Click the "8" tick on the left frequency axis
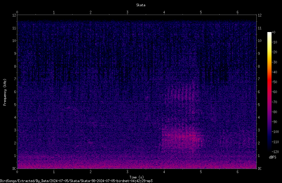Screen dimensions: 282x183 (x=15, y=66)
